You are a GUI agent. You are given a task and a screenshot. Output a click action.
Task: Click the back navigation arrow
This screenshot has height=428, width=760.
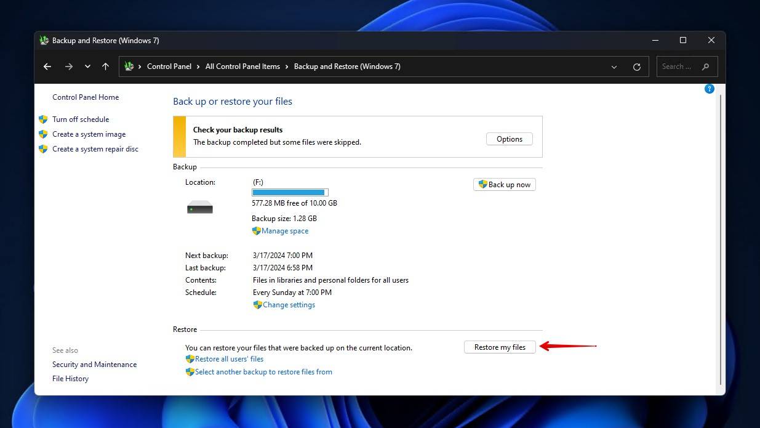pos(47,66)
